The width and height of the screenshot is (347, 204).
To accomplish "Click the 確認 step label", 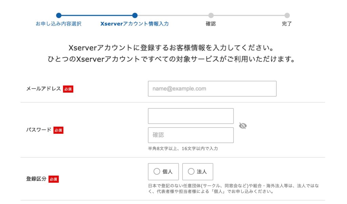I will (x=211, y=24).
